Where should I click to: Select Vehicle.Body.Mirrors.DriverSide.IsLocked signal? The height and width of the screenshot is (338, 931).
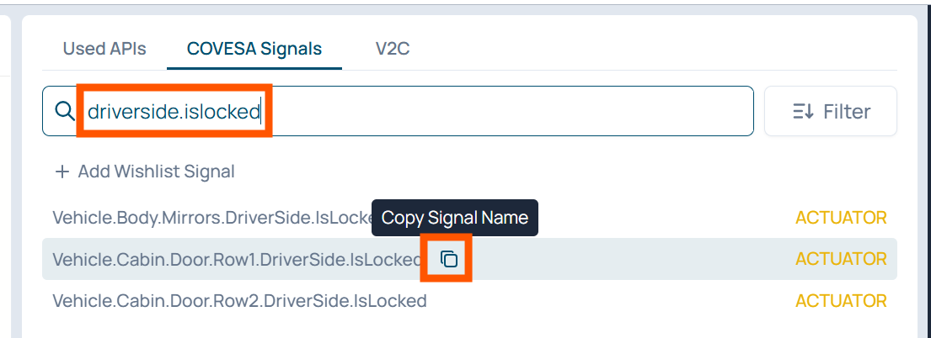click(211, 218)
